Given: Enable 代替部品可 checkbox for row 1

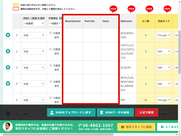Looking at the screenshot, I should click(51, 33).
